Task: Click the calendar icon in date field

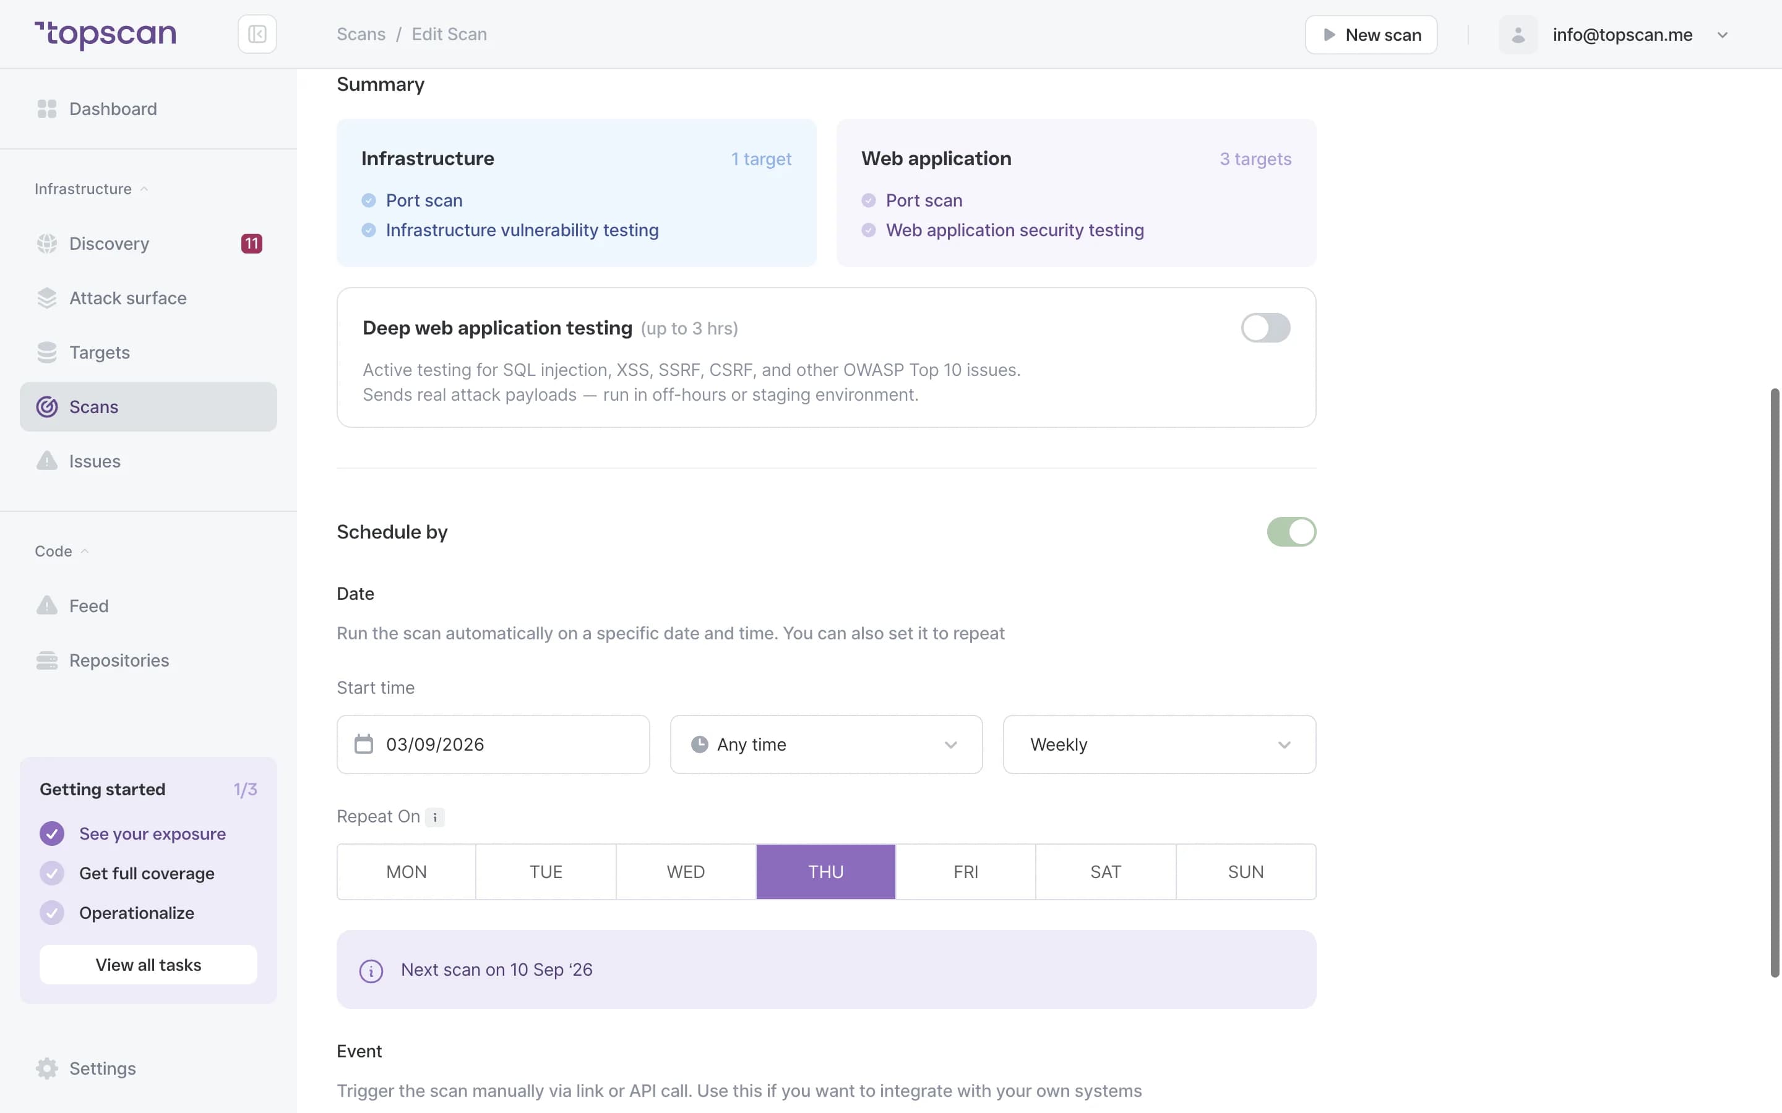Action: point(364,744)
